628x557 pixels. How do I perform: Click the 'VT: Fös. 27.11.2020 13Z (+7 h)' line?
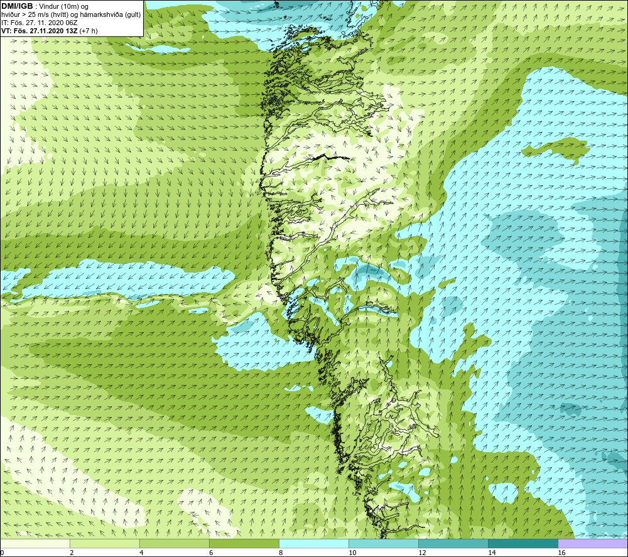point(49,31)
